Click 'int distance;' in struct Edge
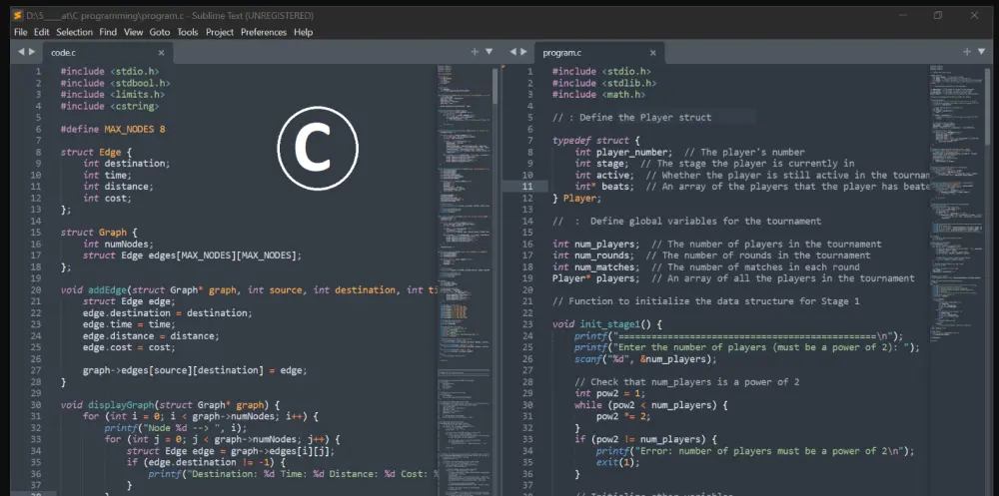 coord(119,187)
